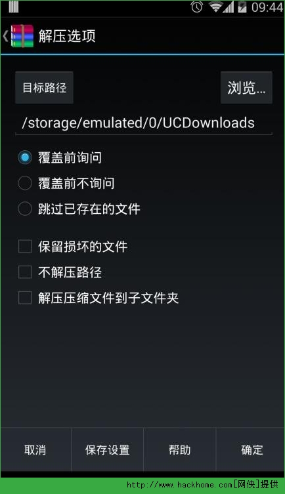This screenshot has height=494, width=285.
Task: Tap 取消 to cancel
Action: pos(35,449)
